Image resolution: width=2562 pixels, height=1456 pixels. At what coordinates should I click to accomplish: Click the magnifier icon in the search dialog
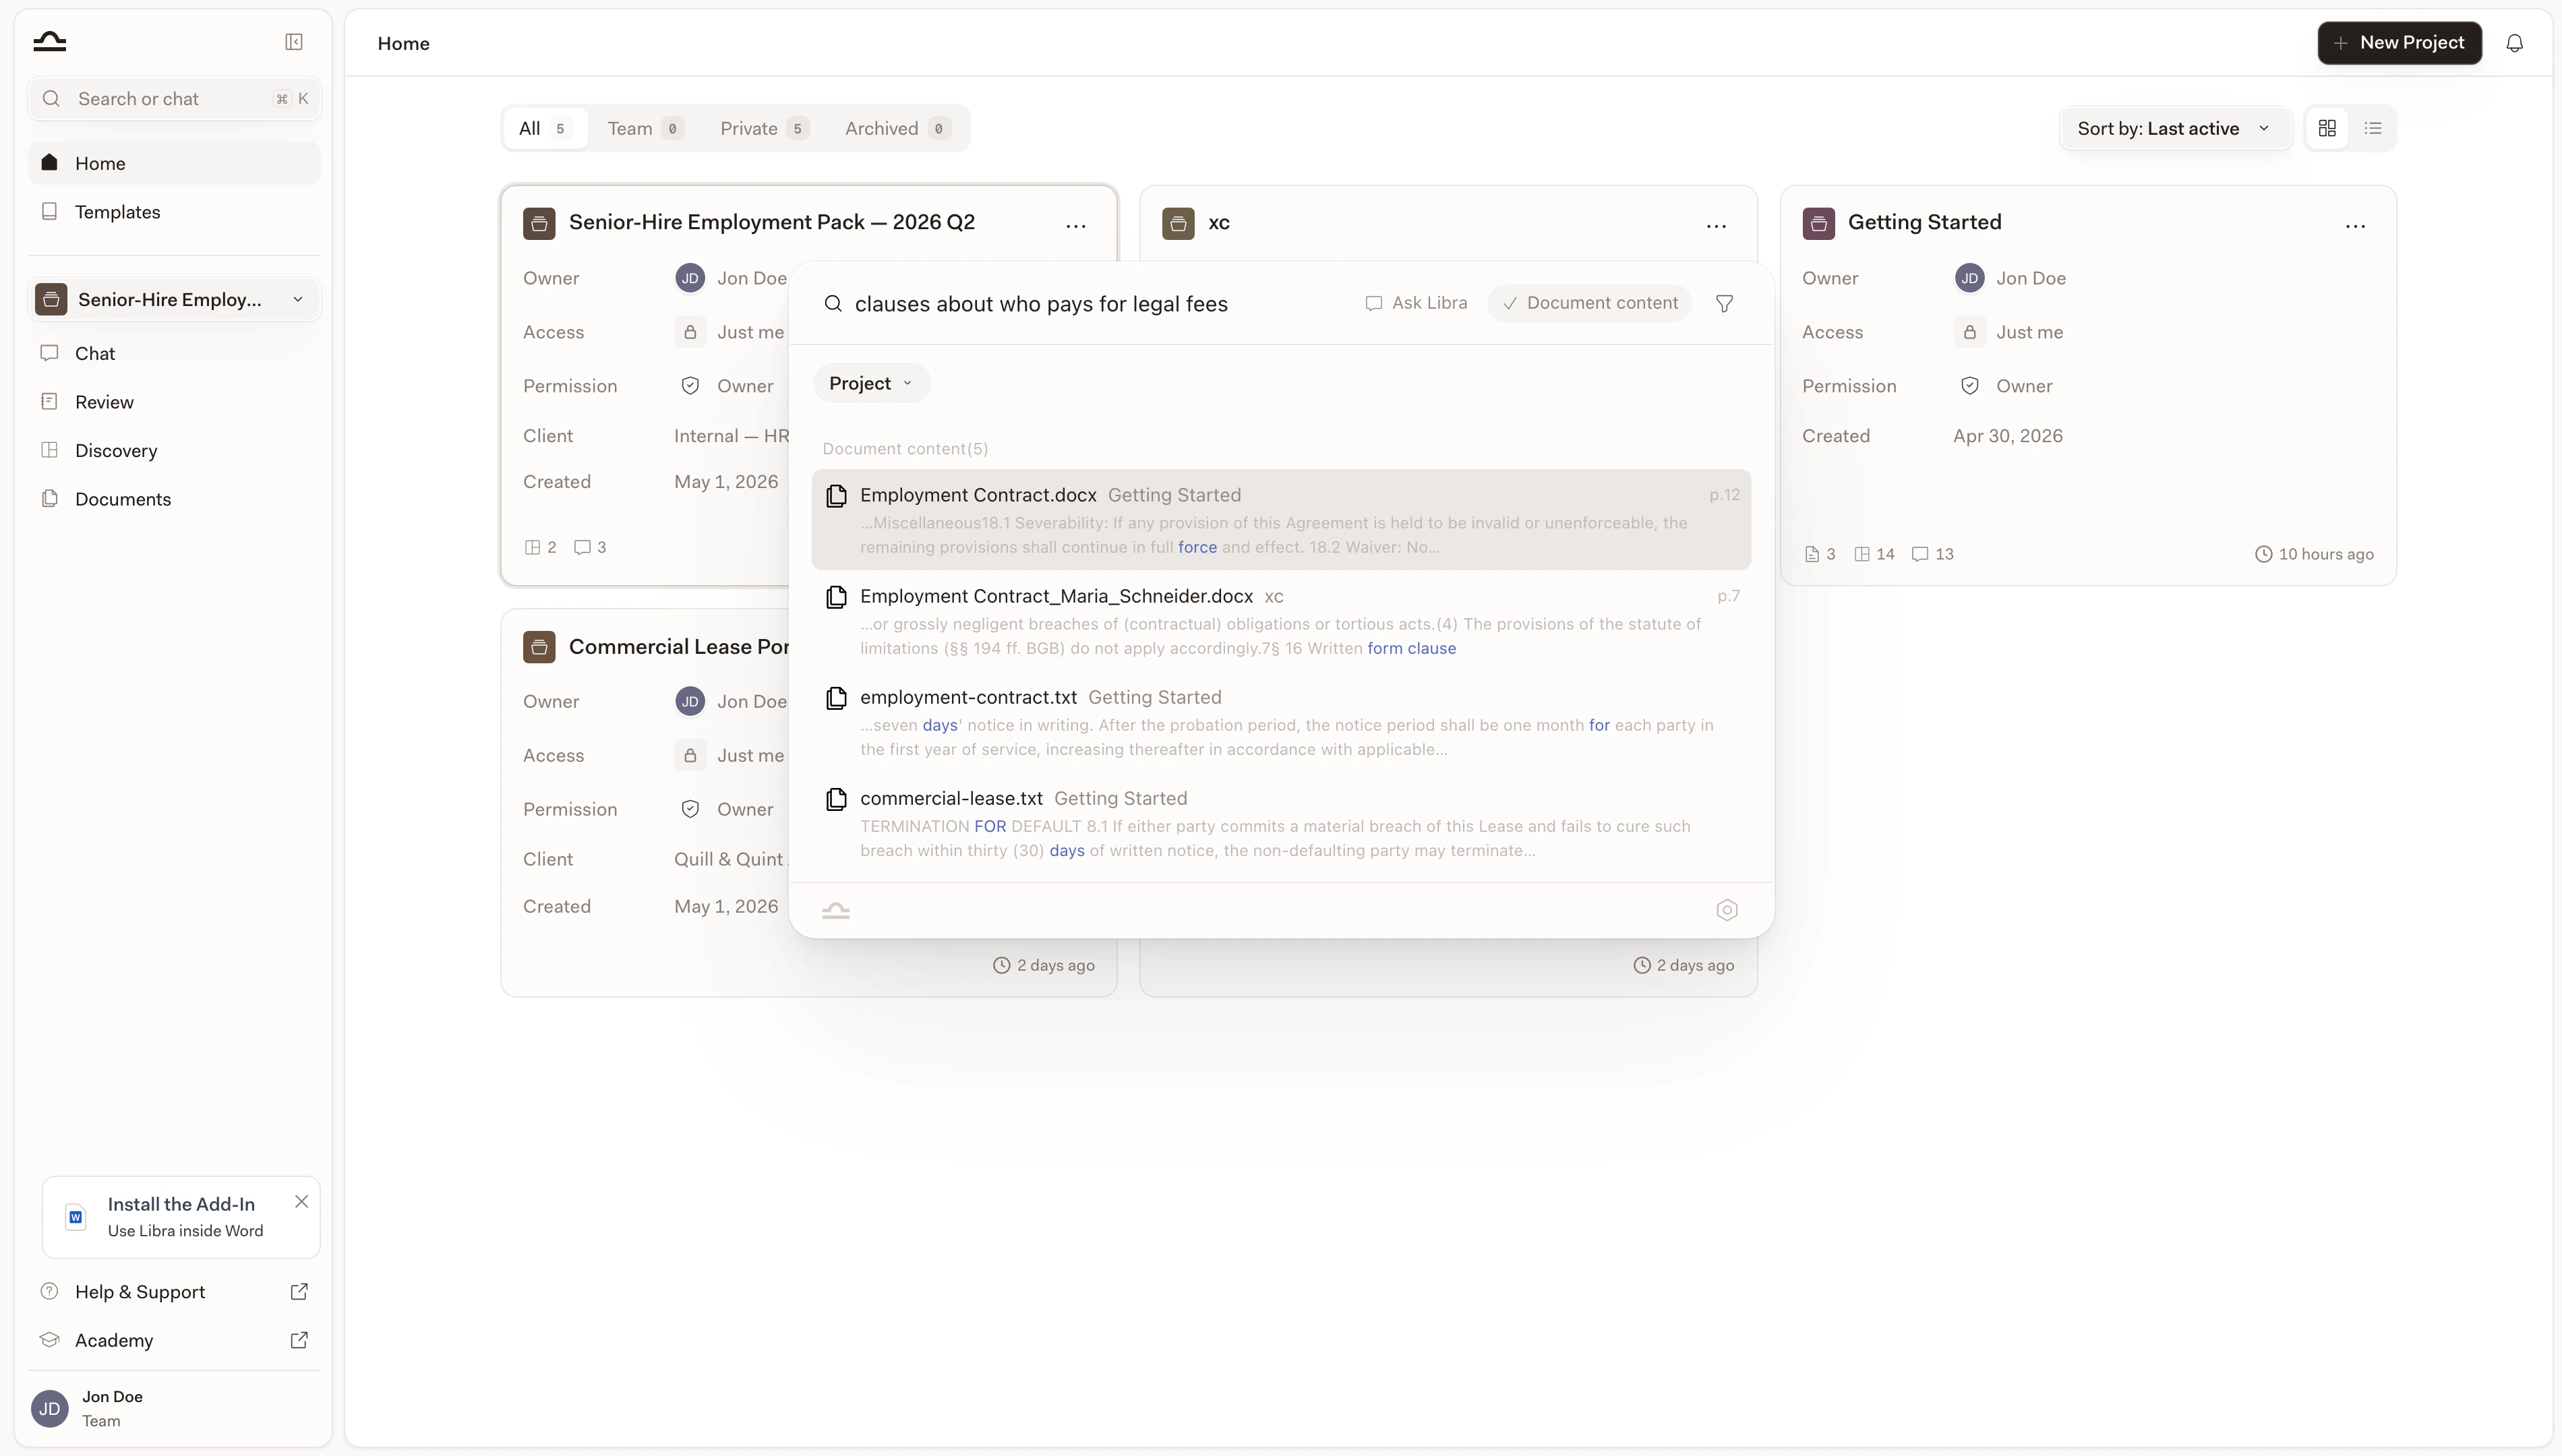[x=832, y=304]
